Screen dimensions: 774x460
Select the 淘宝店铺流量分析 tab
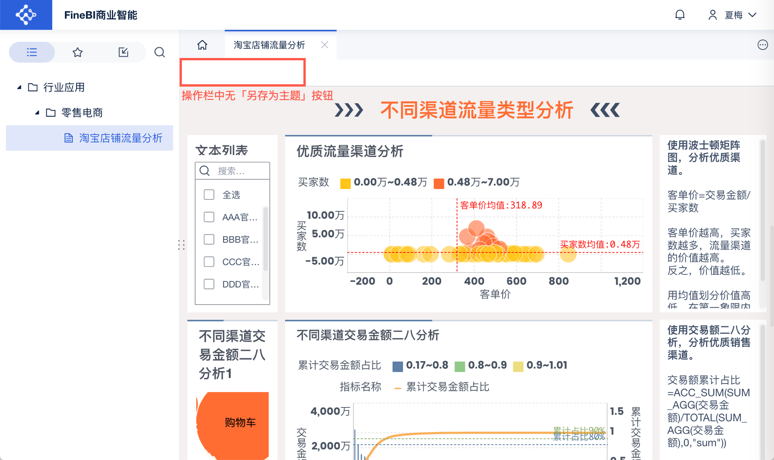coord(269,45)
